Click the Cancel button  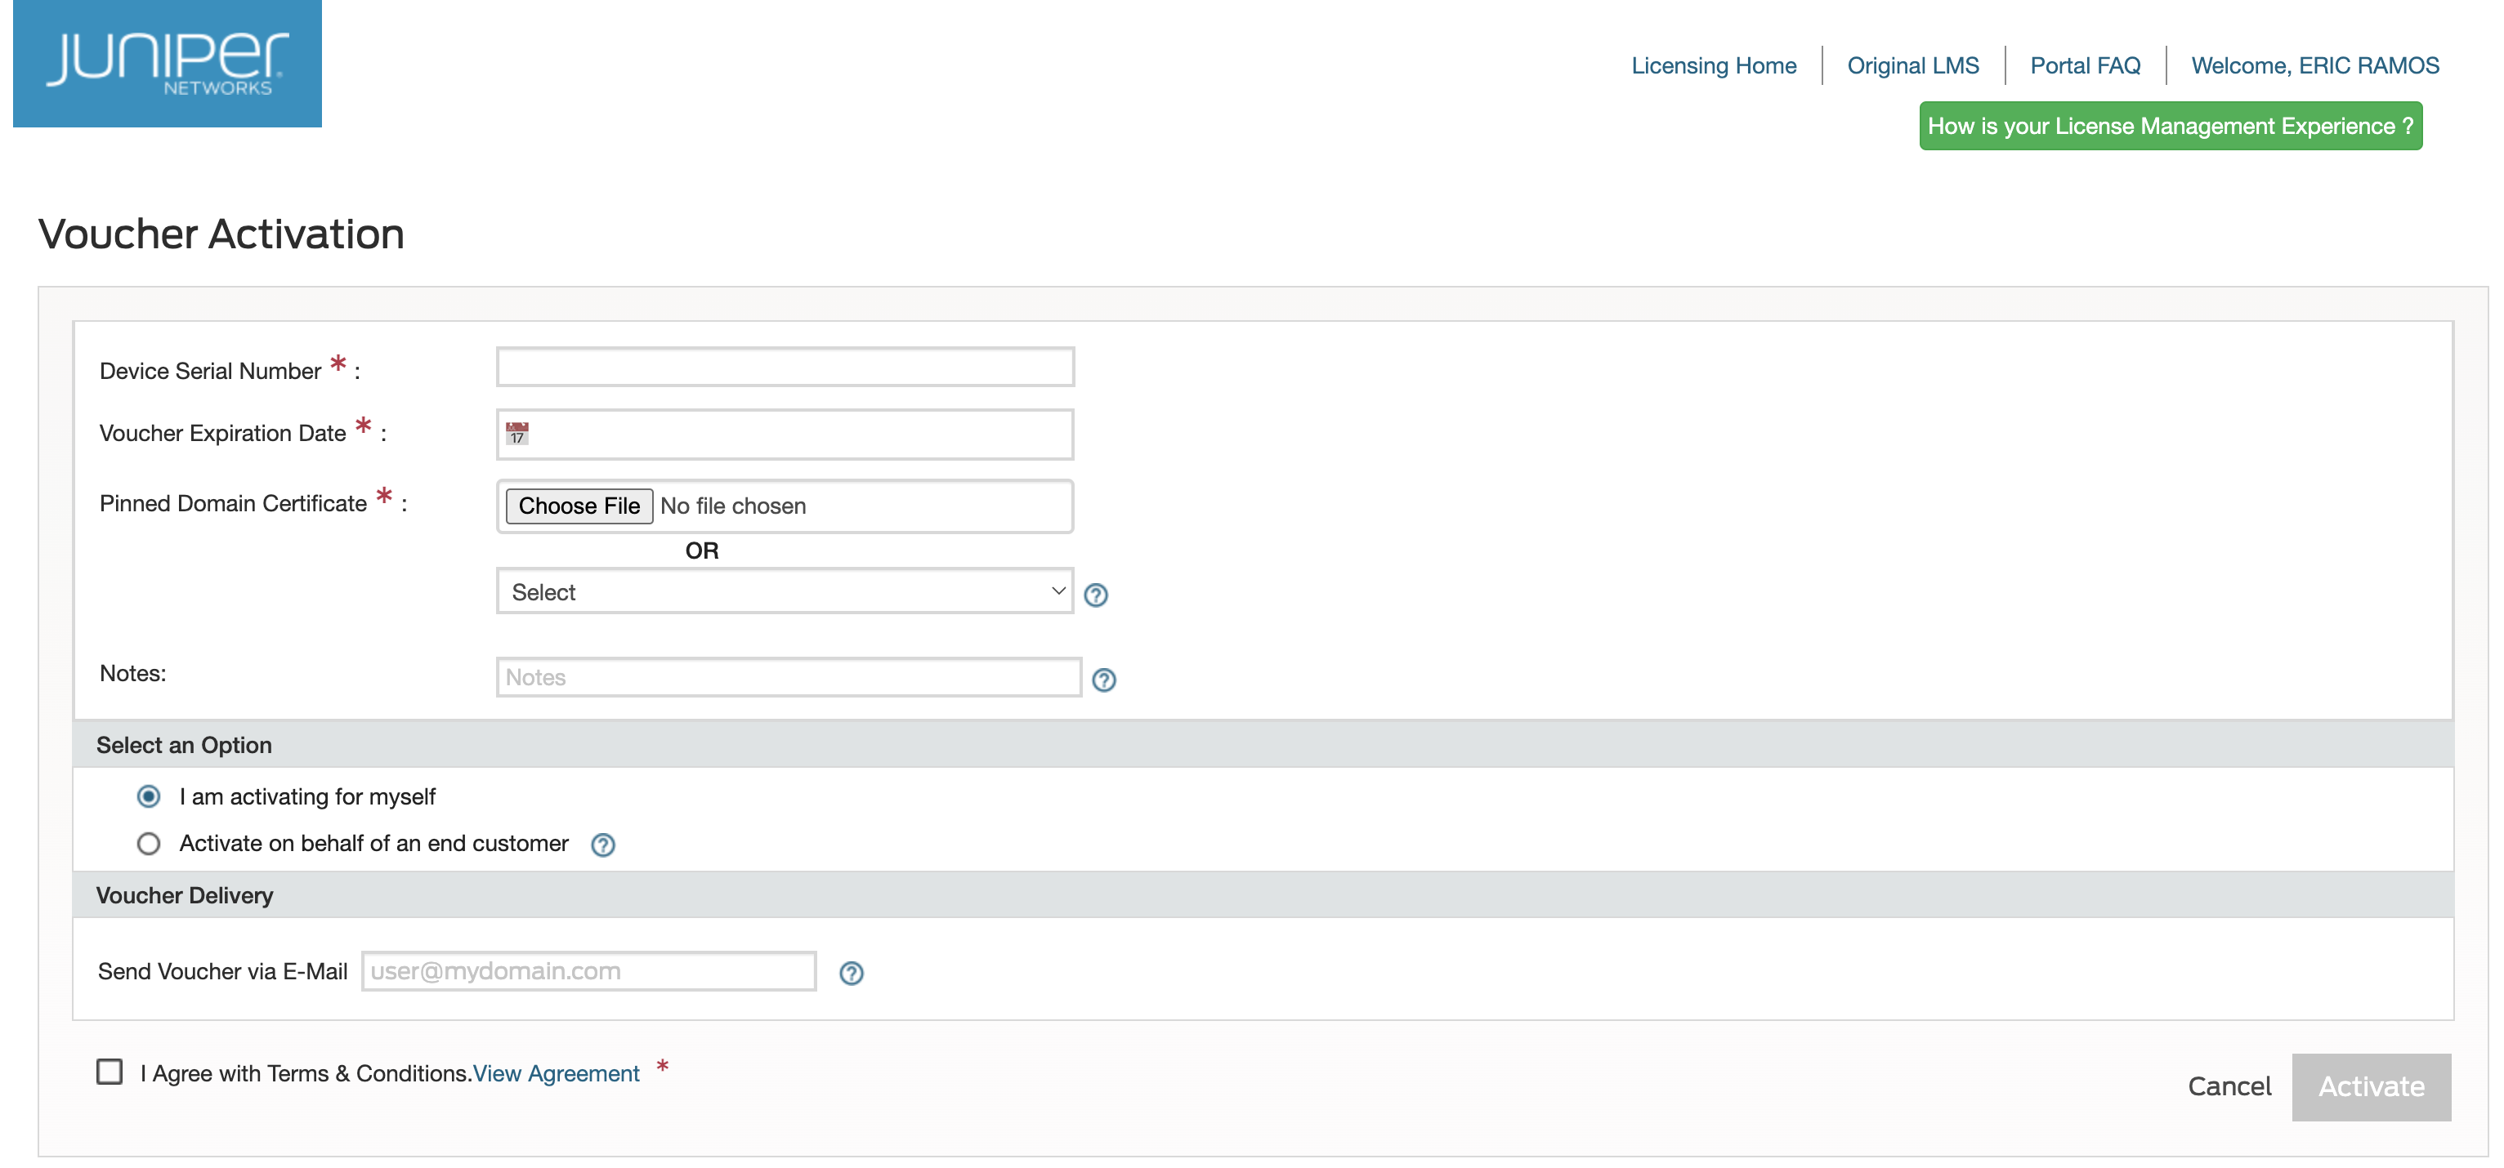2228,1086
